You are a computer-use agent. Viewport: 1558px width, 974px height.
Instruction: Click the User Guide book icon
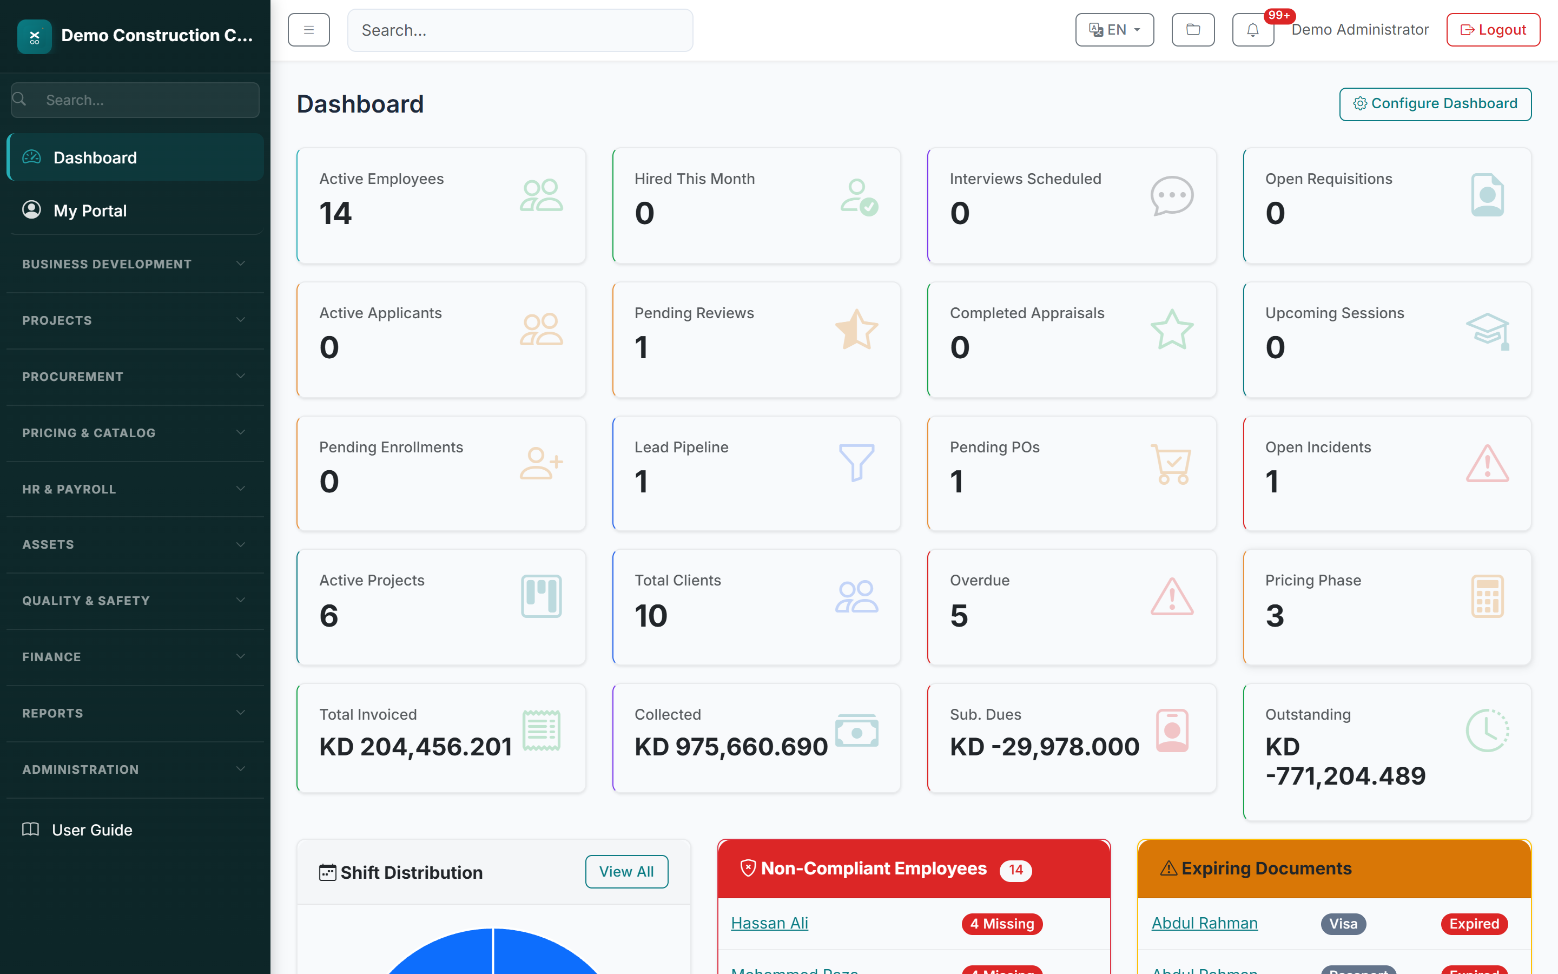click(x=30, y=830)
